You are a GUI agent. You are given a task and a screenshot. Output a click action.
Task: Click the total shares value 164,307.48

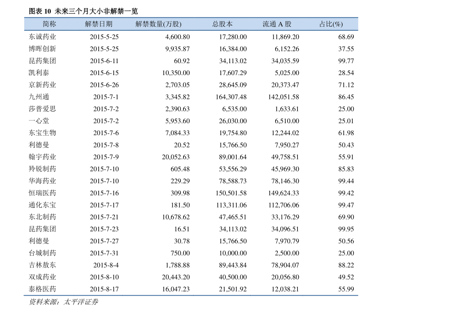(x=231, y=97)
